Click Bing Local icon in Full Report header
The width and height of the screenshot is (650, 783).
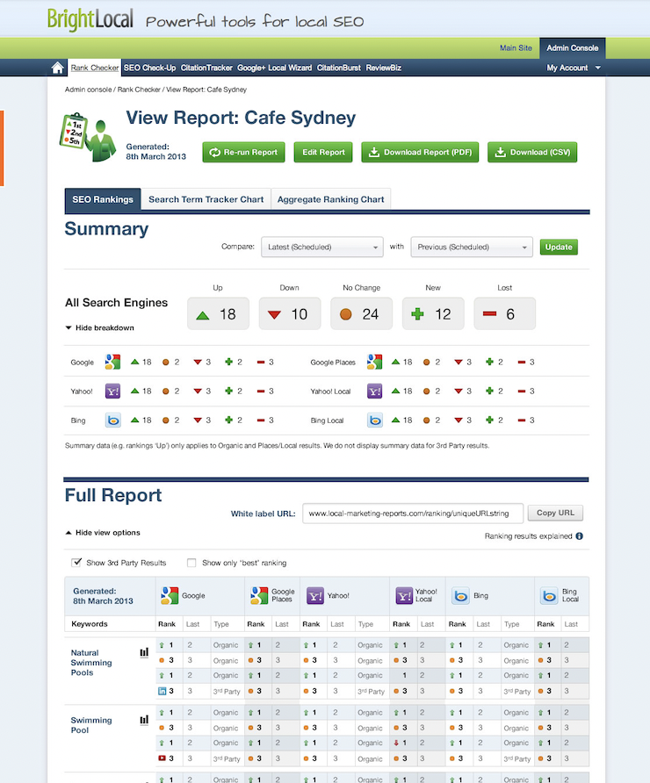click(x=550, y=596)
